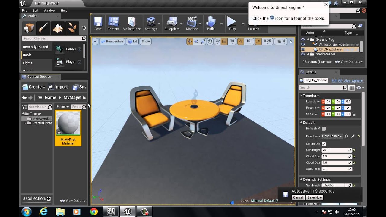Open Blueprints toolbar icon

[172, 24]
